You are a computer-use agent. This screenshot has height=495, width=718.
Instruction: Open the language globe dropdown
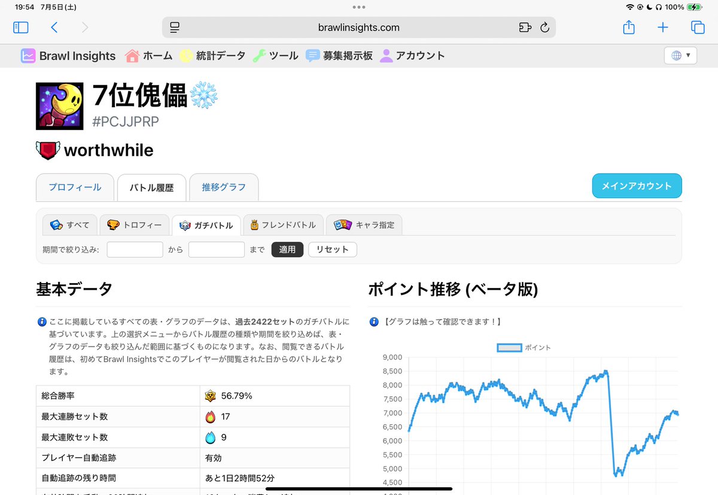(x=680, y=55)
